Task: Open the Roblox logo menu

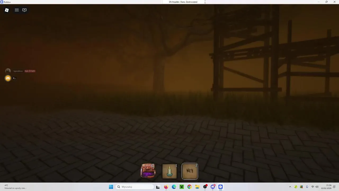Action: click(x=7, y=10)
